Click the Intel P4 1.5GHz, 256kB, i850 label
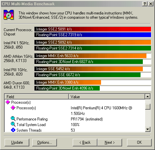 (x=16, y=45)
